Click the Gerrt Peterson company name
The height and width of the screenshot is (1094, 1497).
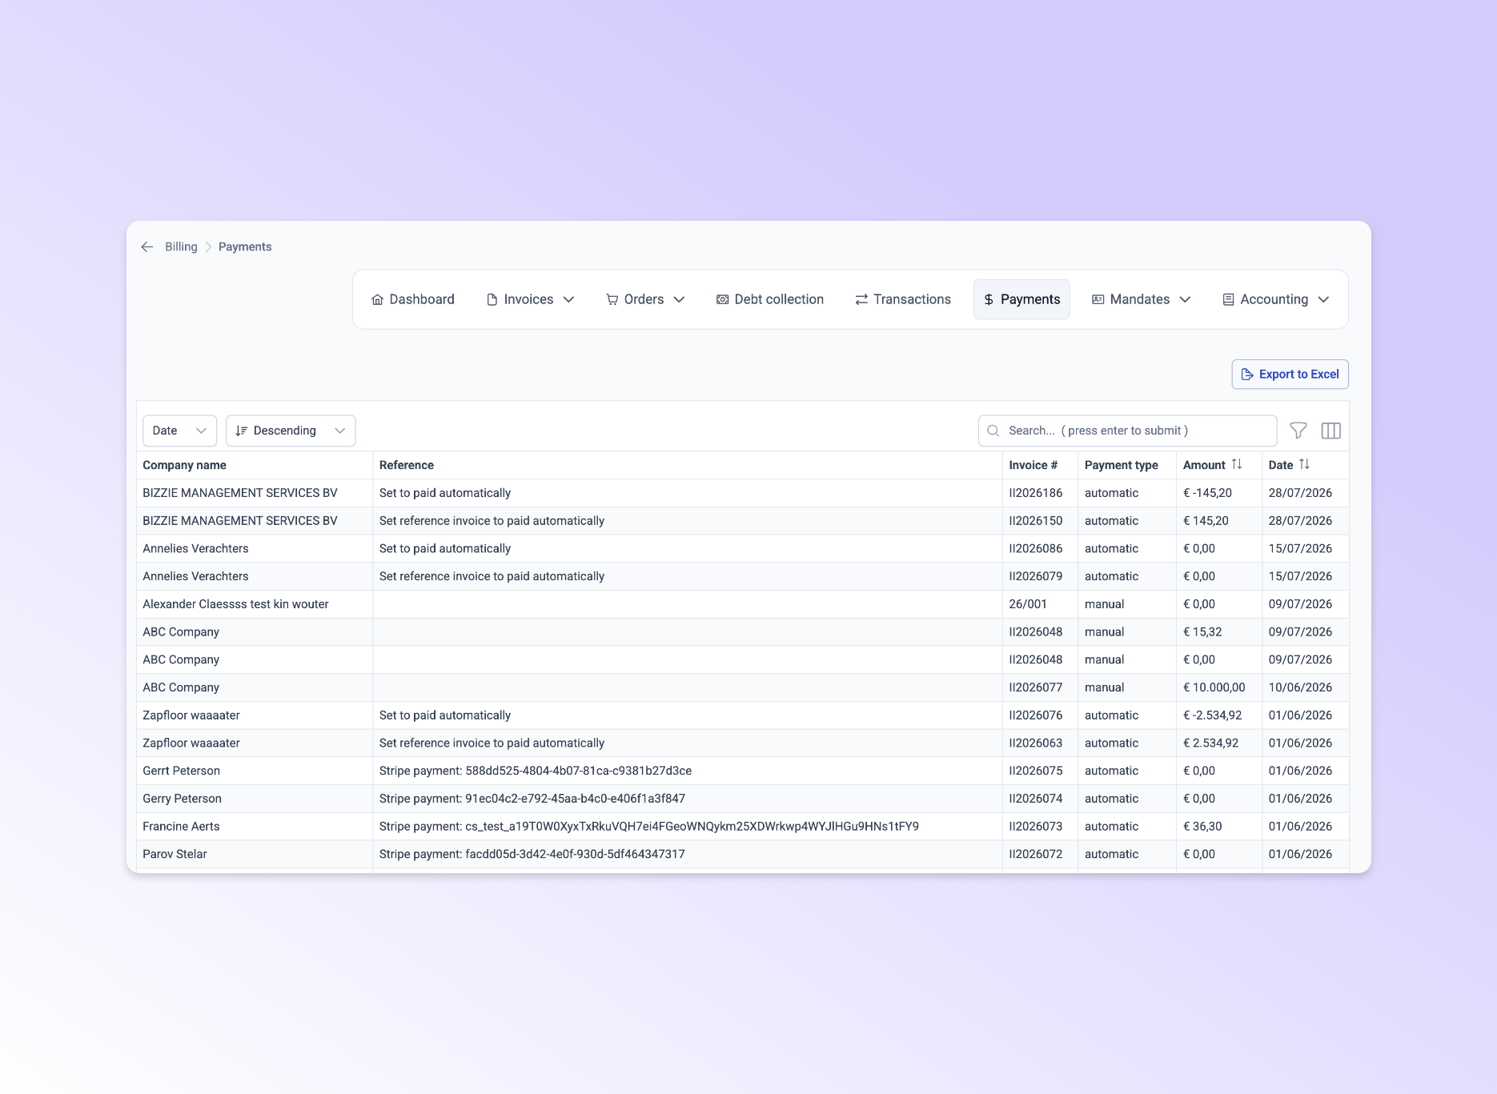coord(181,771)
